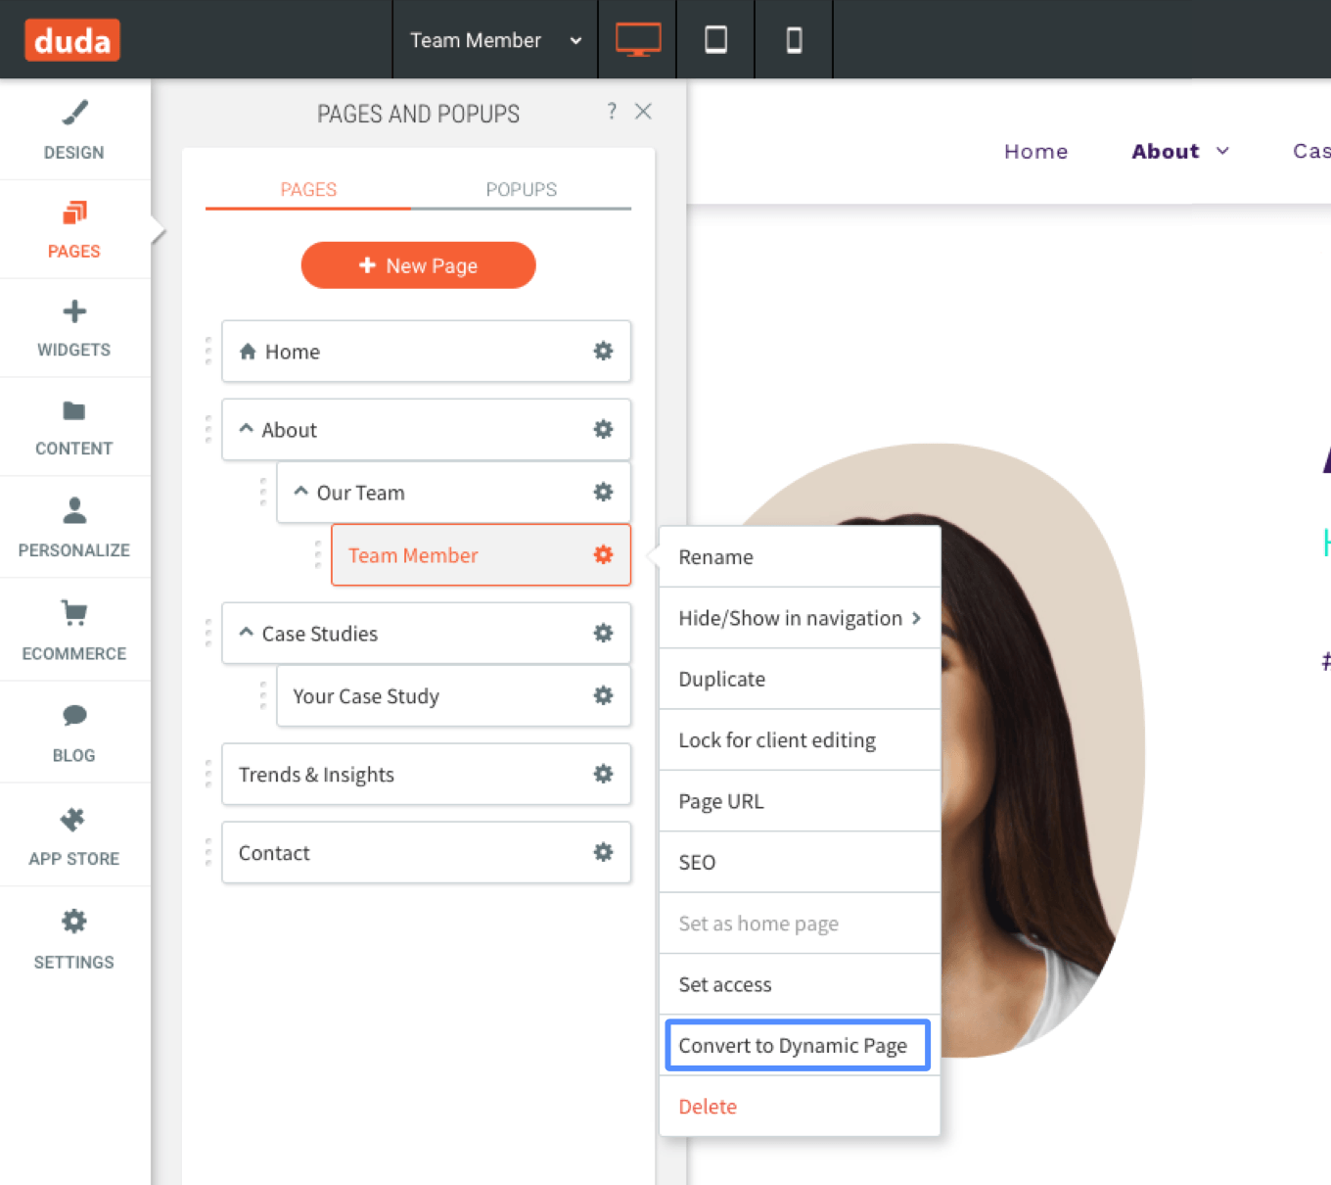Open settings gear for Our Team page
1331x1185 pixels.
[604, 492]
